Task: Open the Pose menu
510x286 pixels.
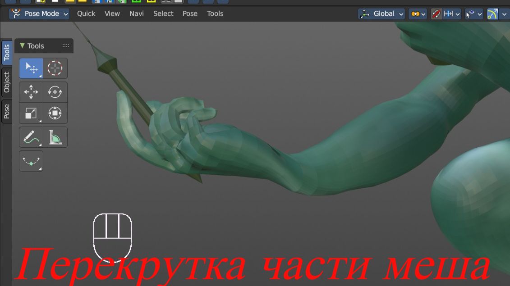Action: 190,14
